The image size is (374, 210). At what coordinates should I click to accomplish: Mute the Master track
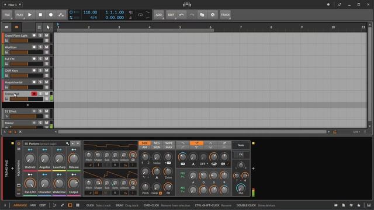point(47,123)
